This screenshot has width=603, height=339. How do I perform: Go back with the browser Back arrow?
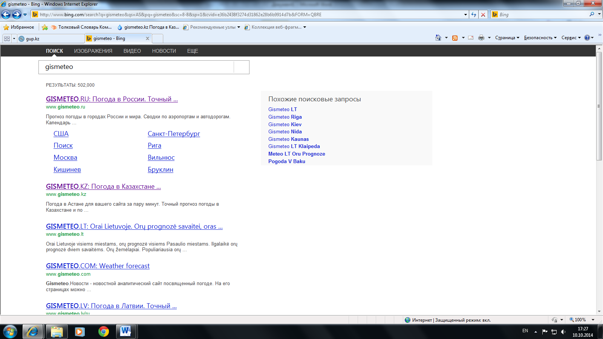pyautogui.click(x=6, y=15)
